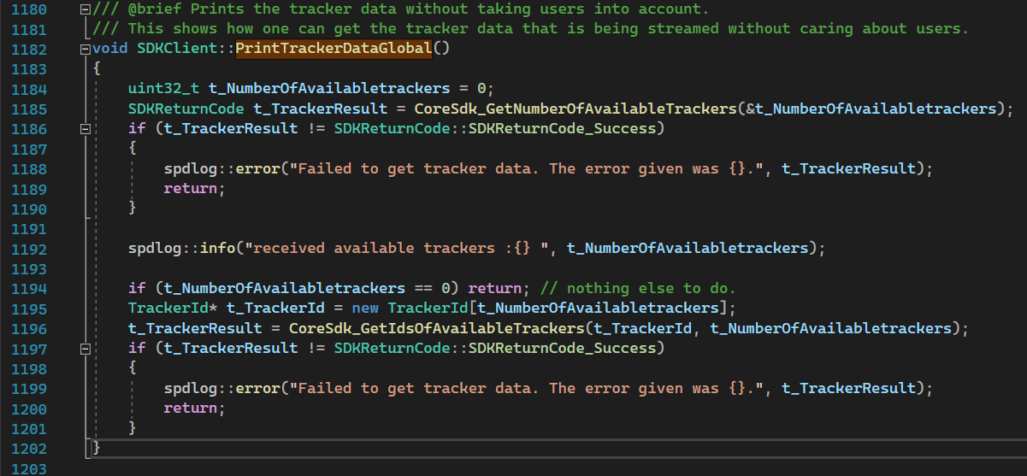Collapse the if block at line 1197
Image resolution: width=1027 pixels, height=476 pixels.
click(x=84, y=349)
